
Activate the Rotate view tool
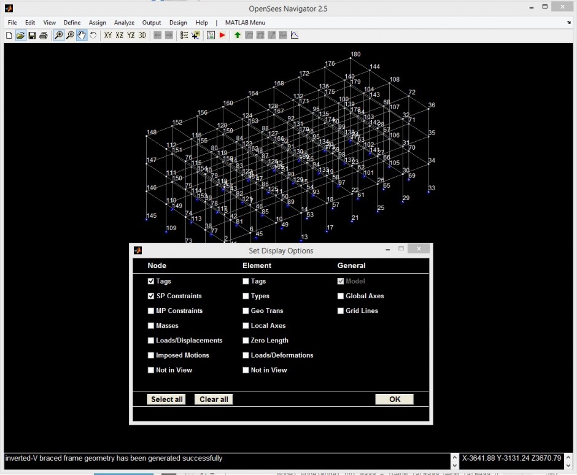pyautogui.click(x=93, y=35)
